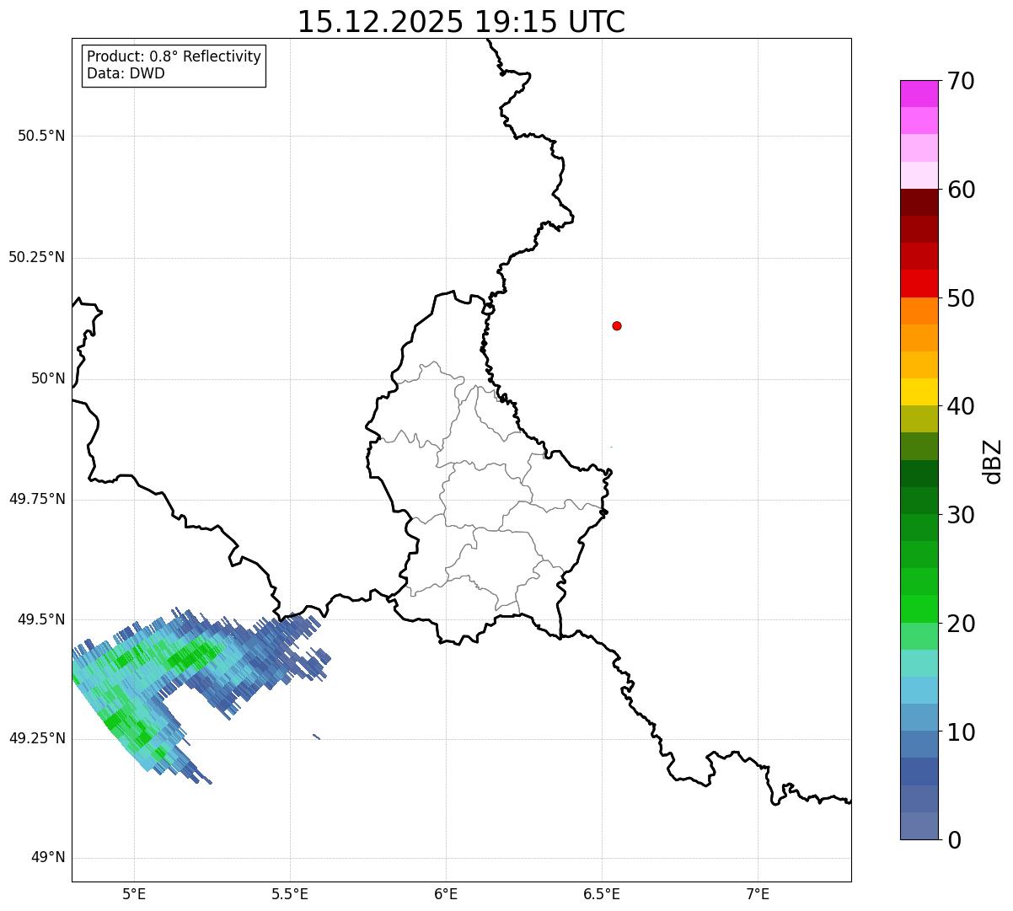This screenshot has height=911, width=1013.
Task: Click the 6.5°E longitude label
Action: click(x=602, y=893)
